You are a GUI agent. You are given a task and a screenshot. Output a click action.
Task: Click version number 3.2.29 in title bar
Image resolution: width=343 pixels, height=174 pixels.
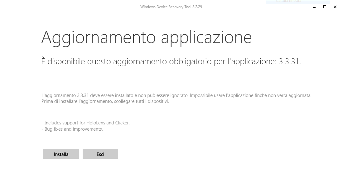coord(197,7)
